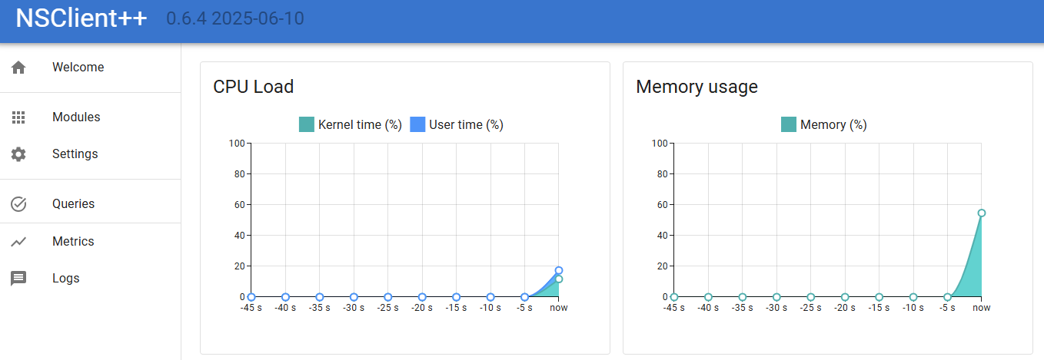Toggle User time (%) legend entry
1044x360 pixels.
457,124
